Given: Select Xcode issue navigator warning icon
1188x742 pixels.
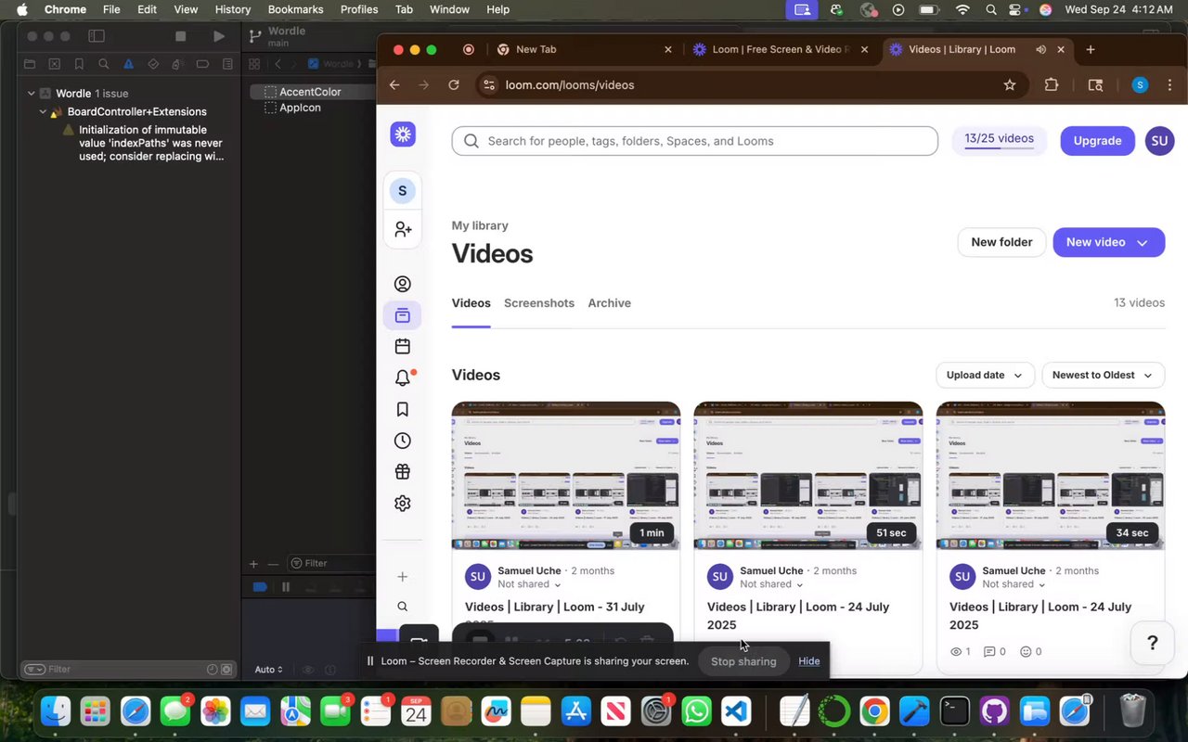Looking at the screenshot, I should pyautogui.click(x=128, y=64).
